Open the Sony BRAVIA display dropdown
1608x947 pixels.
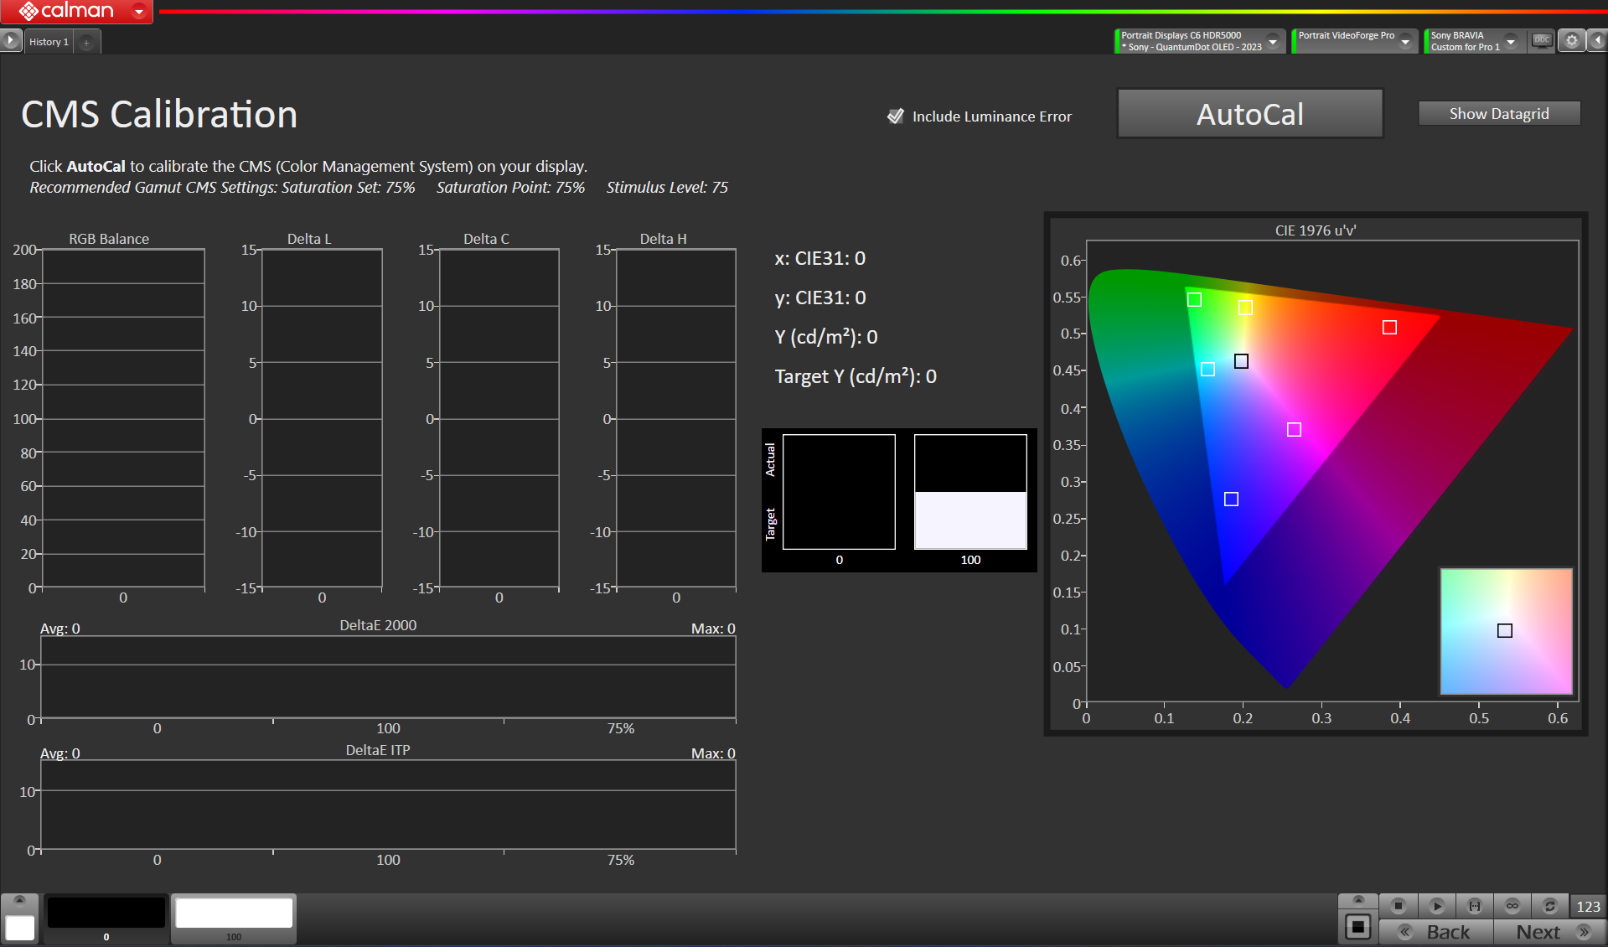coord(1511,41)
